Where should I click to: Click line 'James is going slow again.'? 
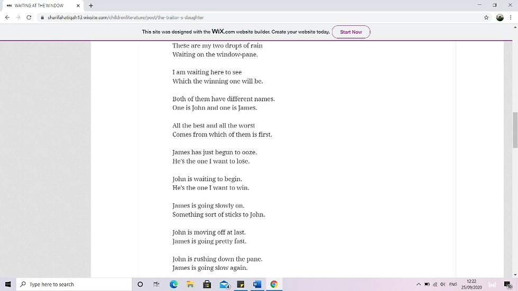[x=210, y=268]
